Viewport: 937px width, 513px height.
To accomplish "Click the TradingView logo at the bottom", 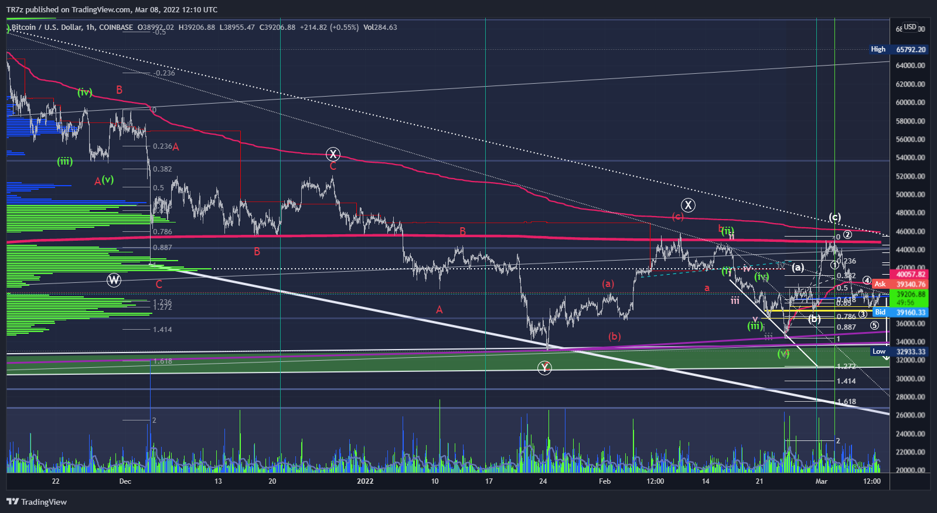I will pos(36,502).
